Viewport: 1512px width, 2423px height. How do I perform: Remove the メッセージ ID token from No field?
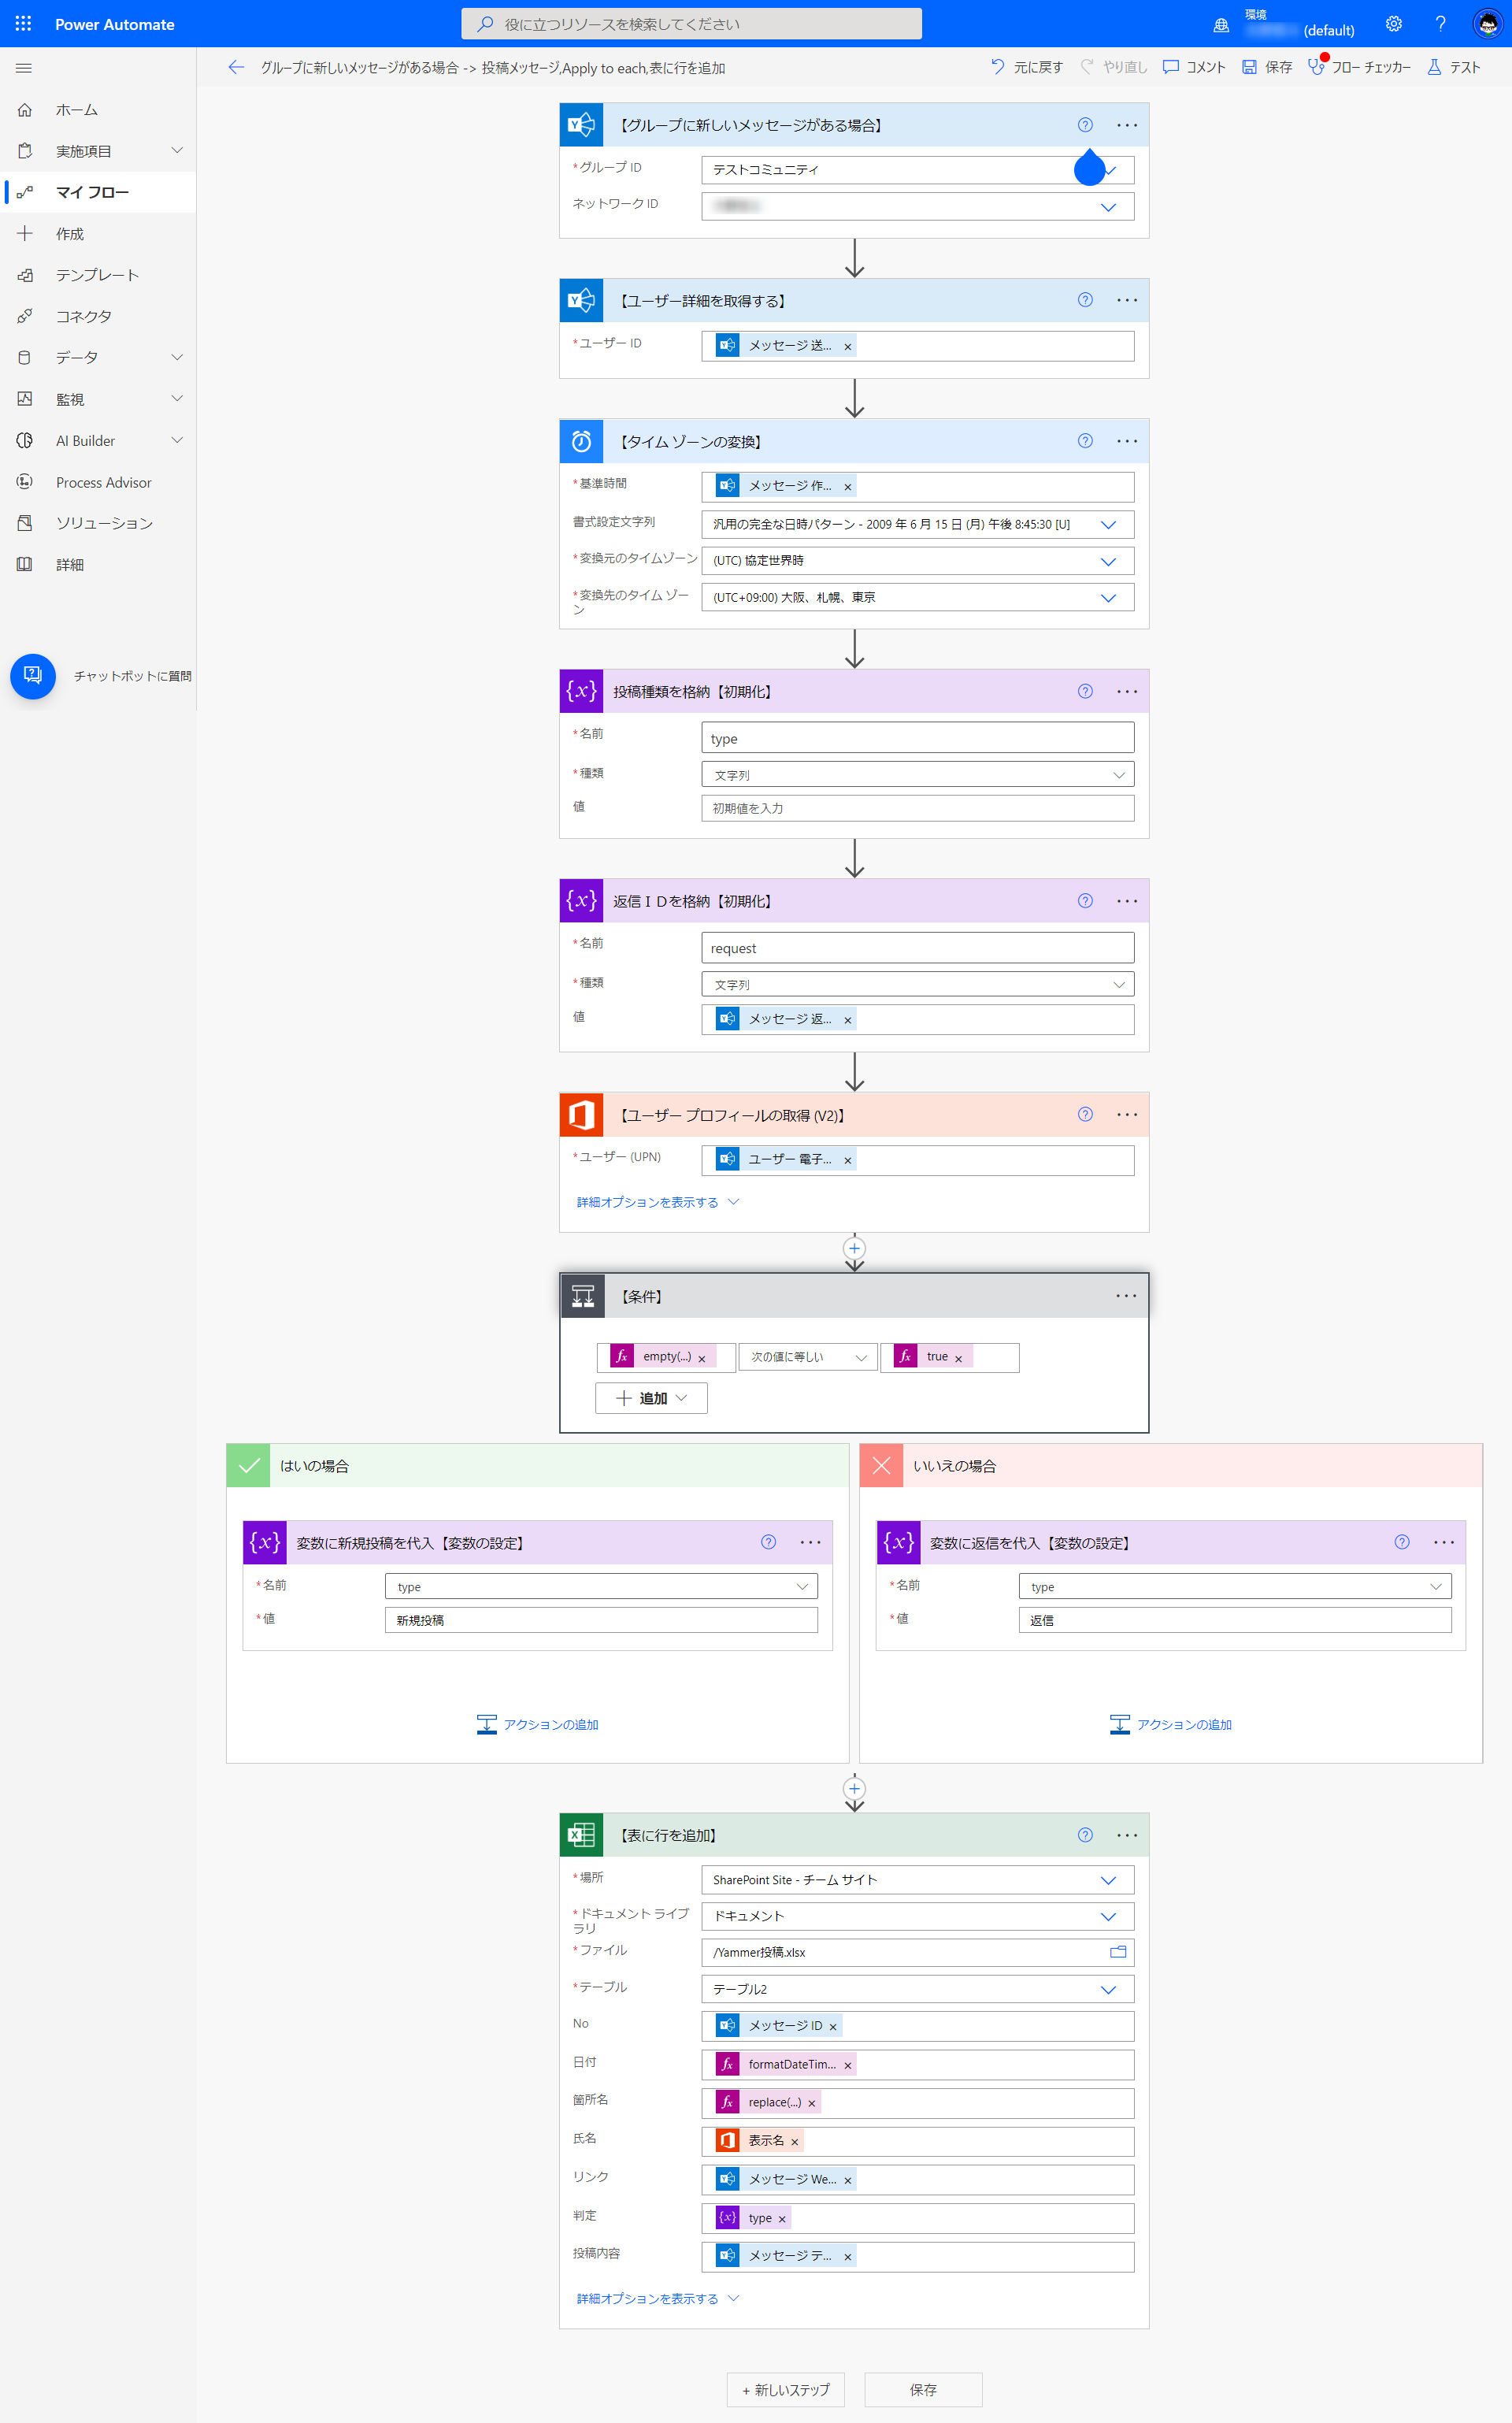[x=833, y=2026]
